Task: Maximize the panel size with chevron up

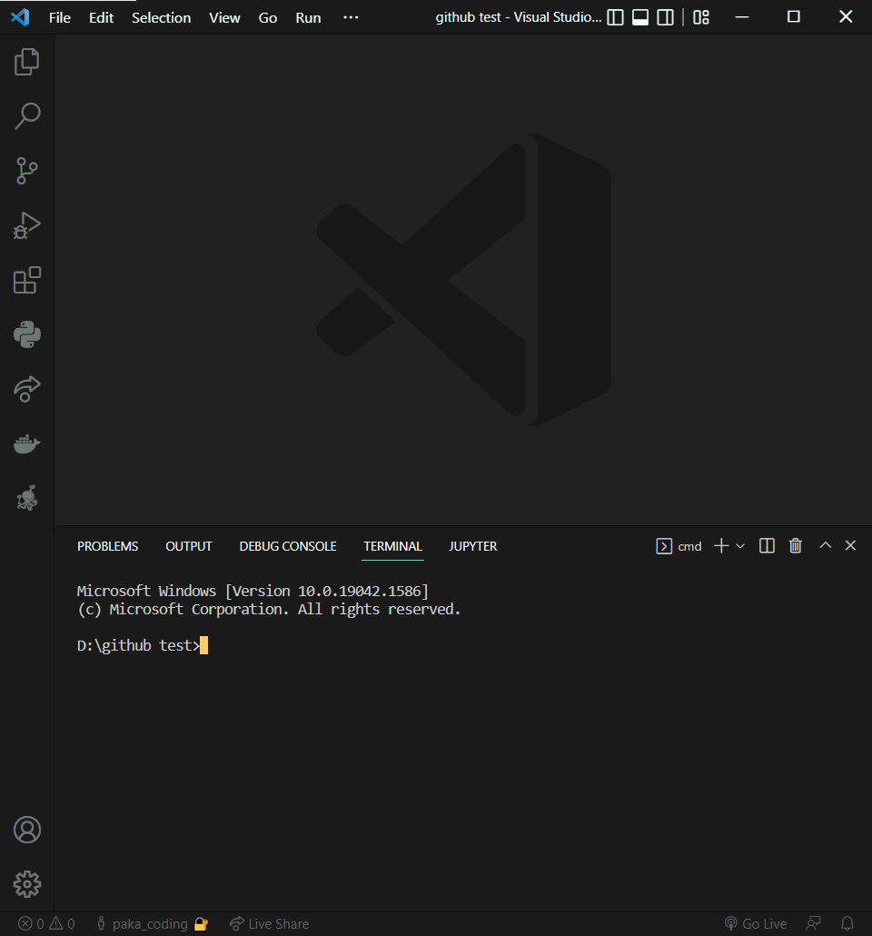Action: [x=826, y=545]
